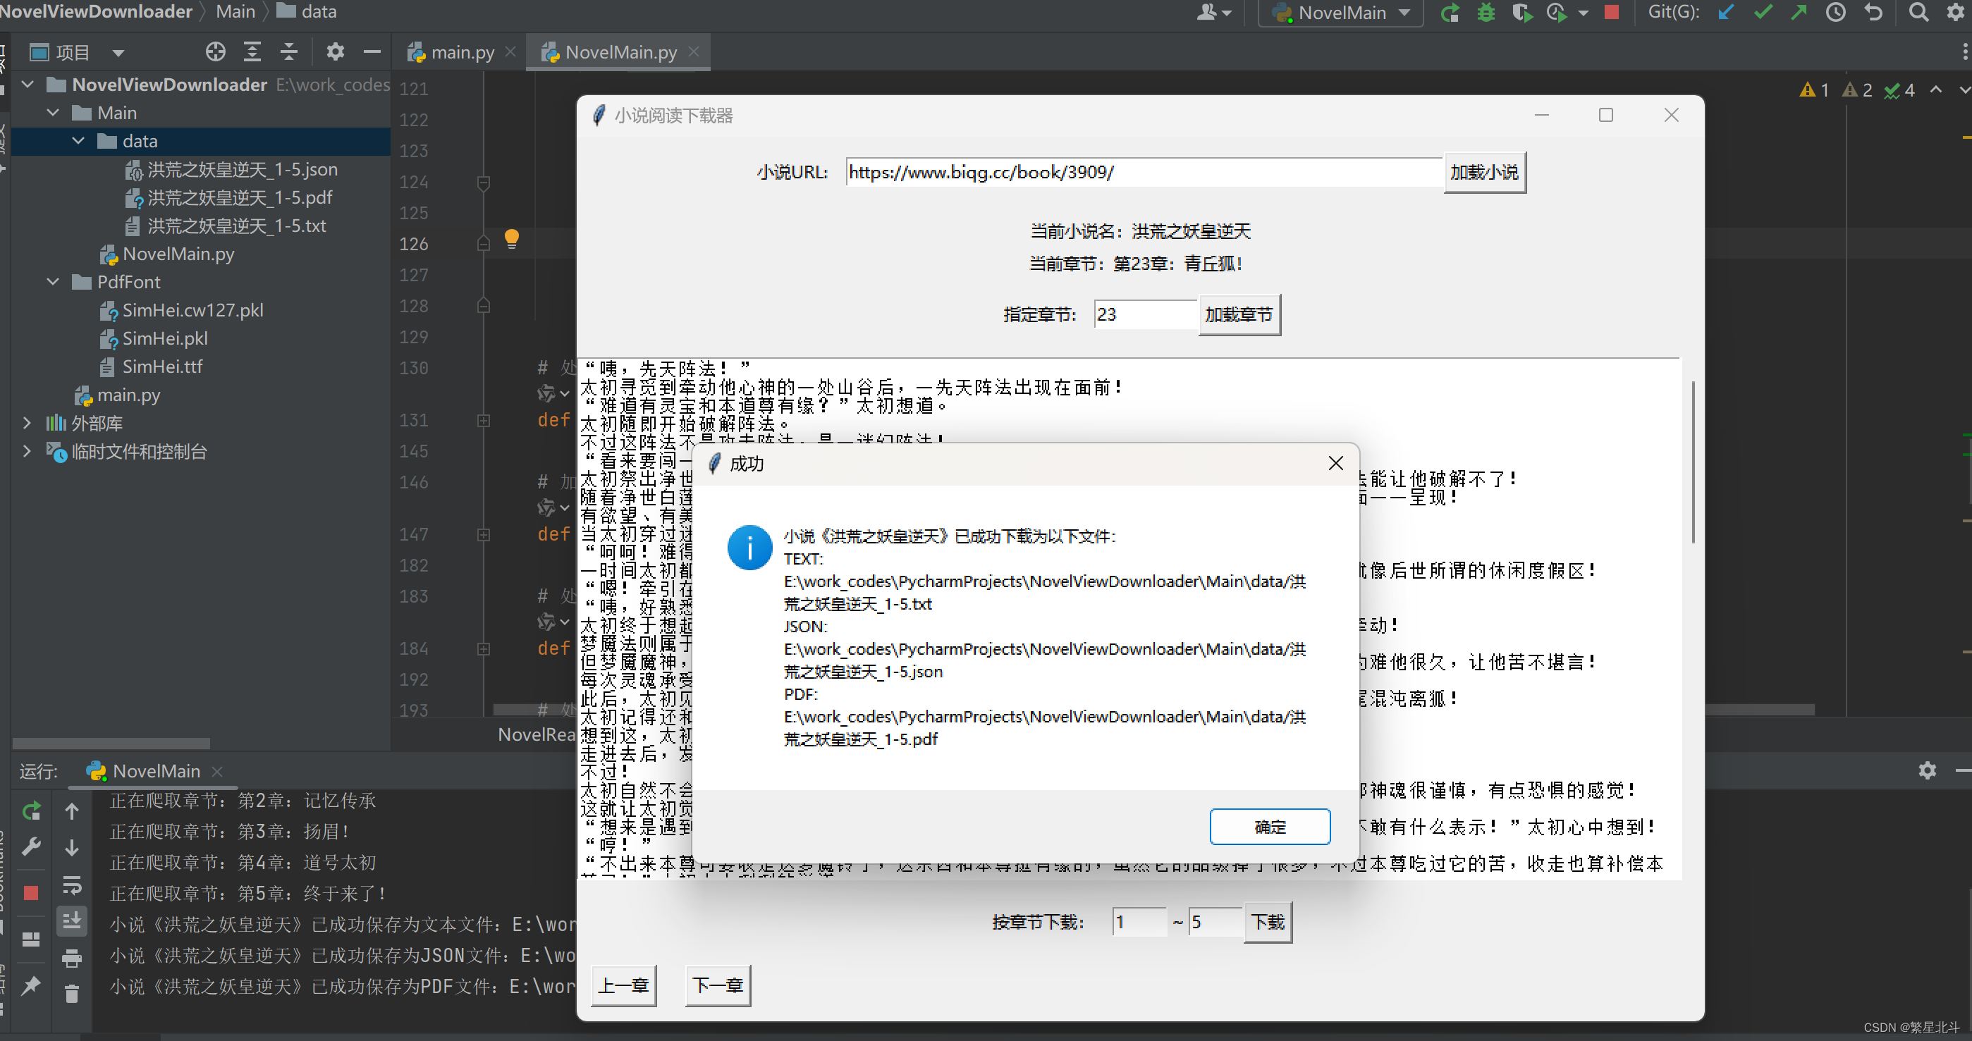
Task: Click the Git update project arrow icon
Action: click(x=1725, y=12)
